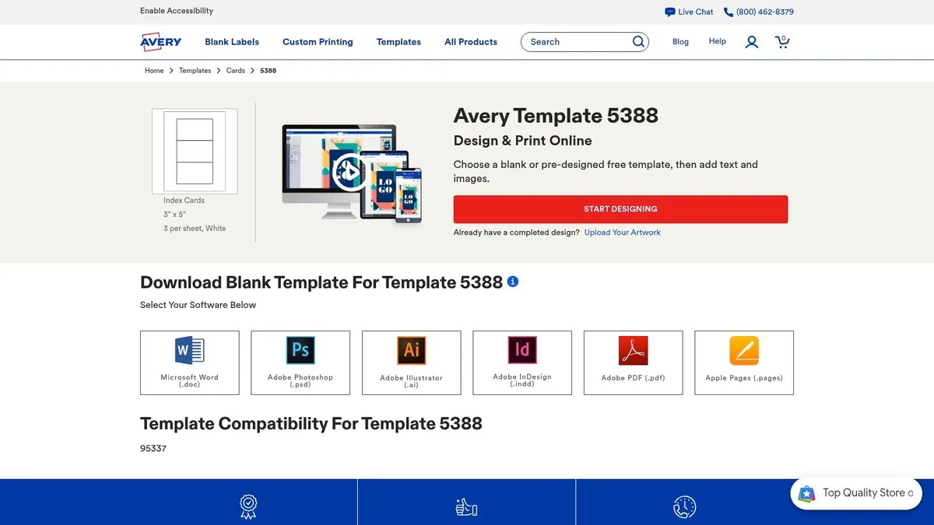The width and height of the screenshot is (934, 525).
Task: Select the Microsoft Word icon
Action: 190,350
